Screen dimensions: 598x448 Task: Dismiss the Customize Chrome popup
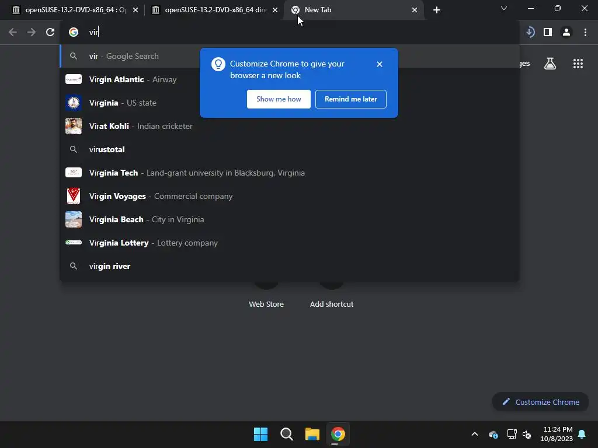click(x=379, y=64)
